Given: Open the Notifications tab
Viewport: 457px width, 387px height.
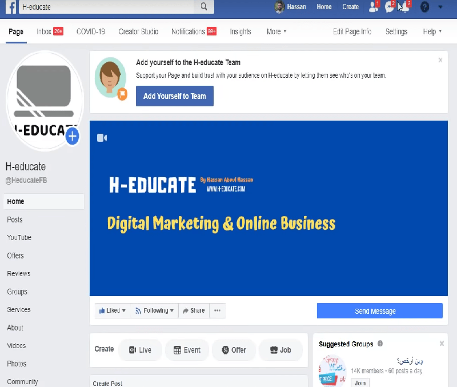Looking at the screenshot, I should click(194, 31).
